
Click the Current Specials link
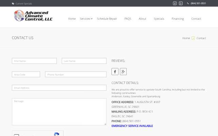(24, 4)
